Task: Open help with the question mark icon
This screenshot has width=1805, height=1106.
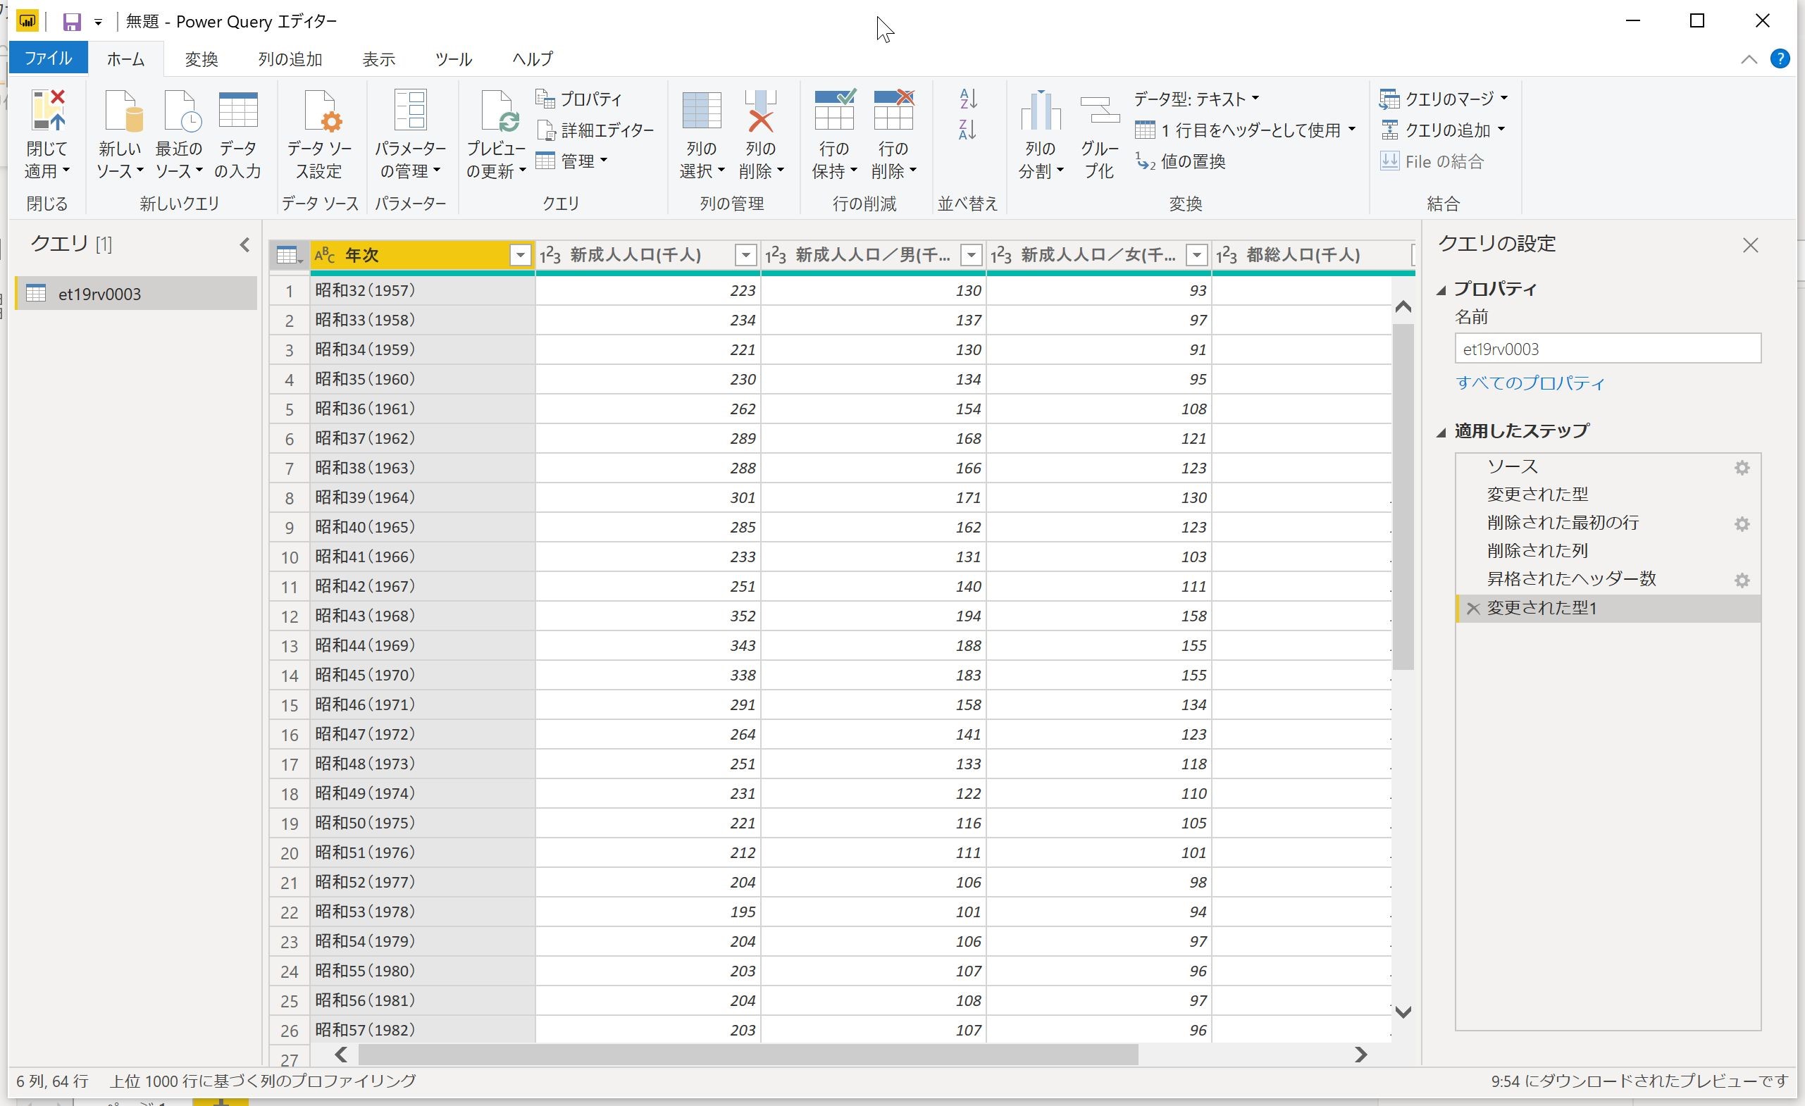Action: click(x=1780, y=58)
